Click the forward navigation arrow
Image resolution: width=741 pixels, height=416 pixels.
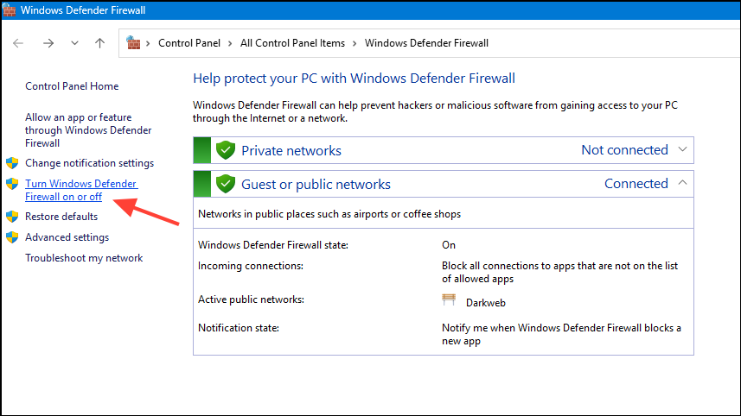pos(48,43)
